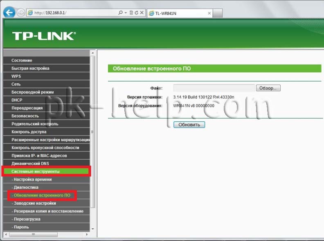The image size is (324, 241).
Task: Open the Сеть menu item
Action: click(47, 84)
